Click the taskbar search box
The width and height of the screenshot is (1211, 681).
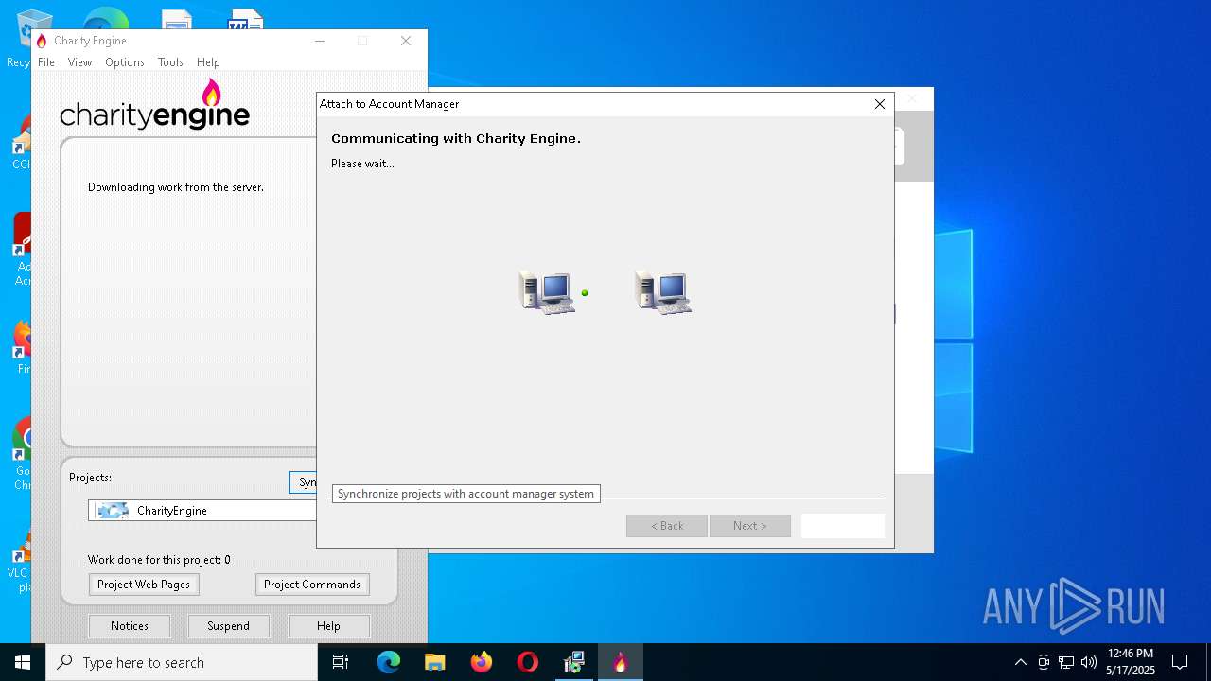[x=182, y=662]
